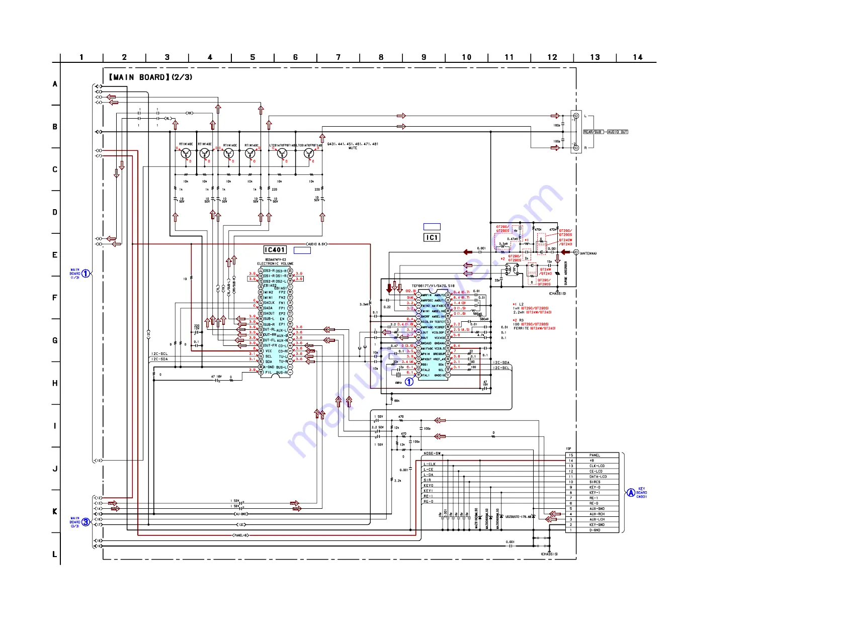Screen dimensions: 845x635
Task: Click the "*1 L2" footnote heading
Action: (518, 304)
